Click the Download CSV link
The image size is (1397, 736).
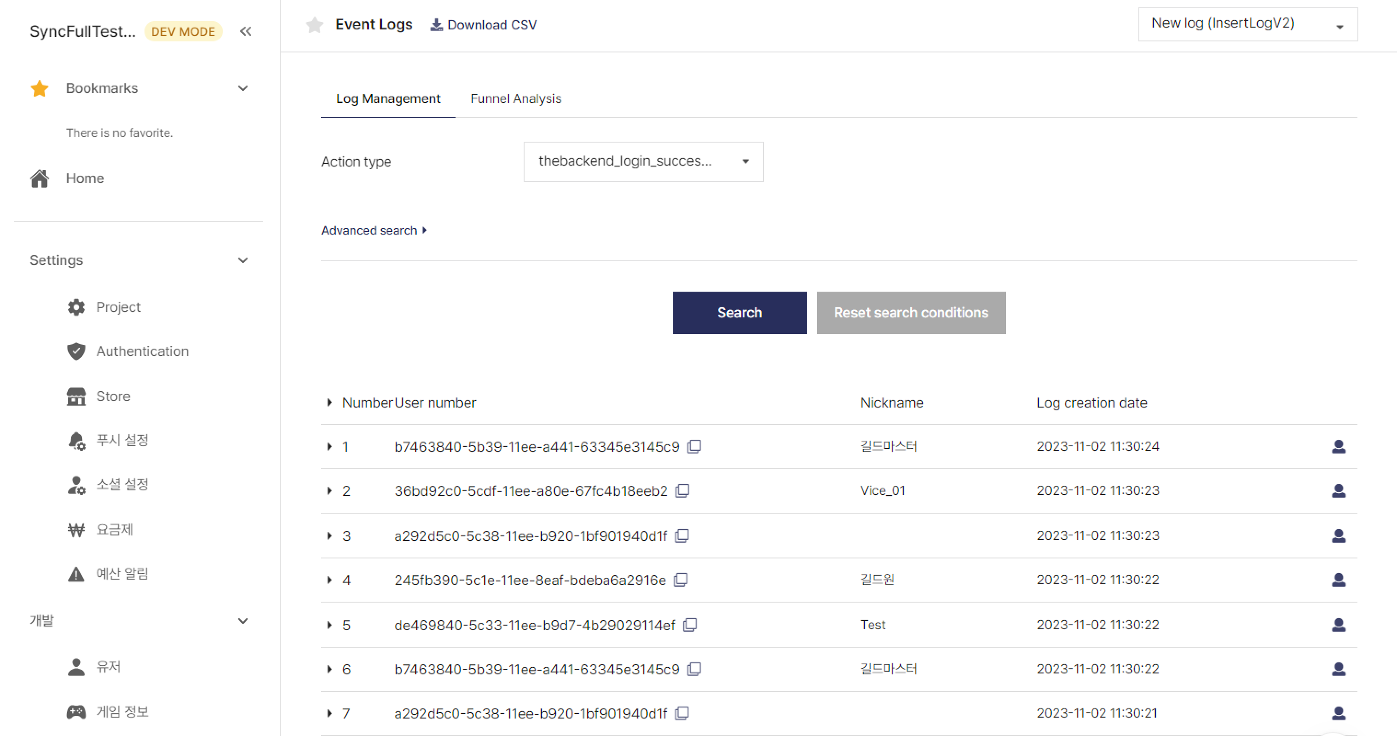tap(483, 25)
